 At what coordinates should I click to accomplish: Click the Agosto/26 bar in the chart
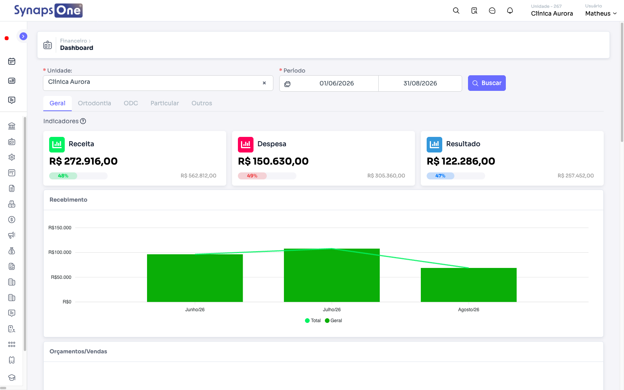click(469, 285)
